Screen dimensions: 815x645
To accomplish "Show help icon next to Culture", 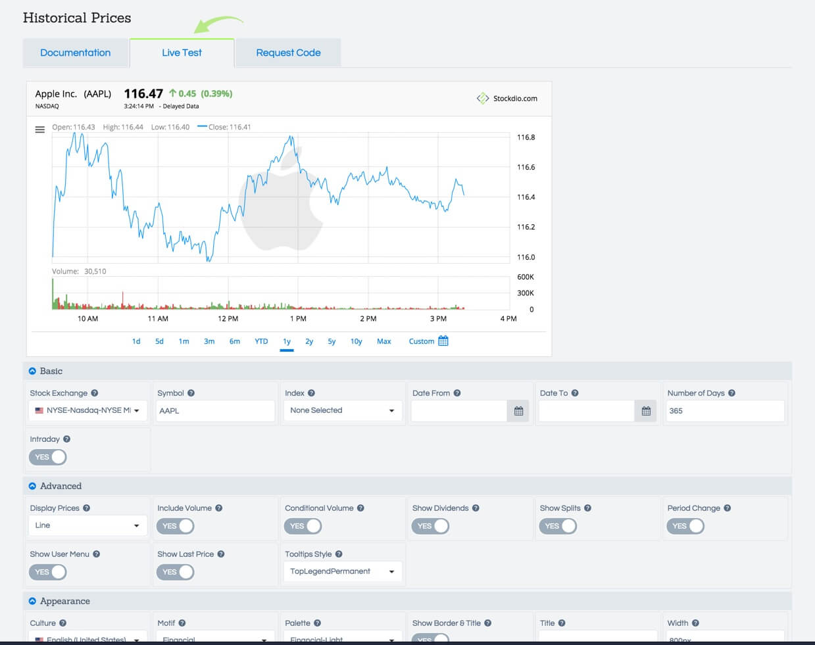I will 62,623.
